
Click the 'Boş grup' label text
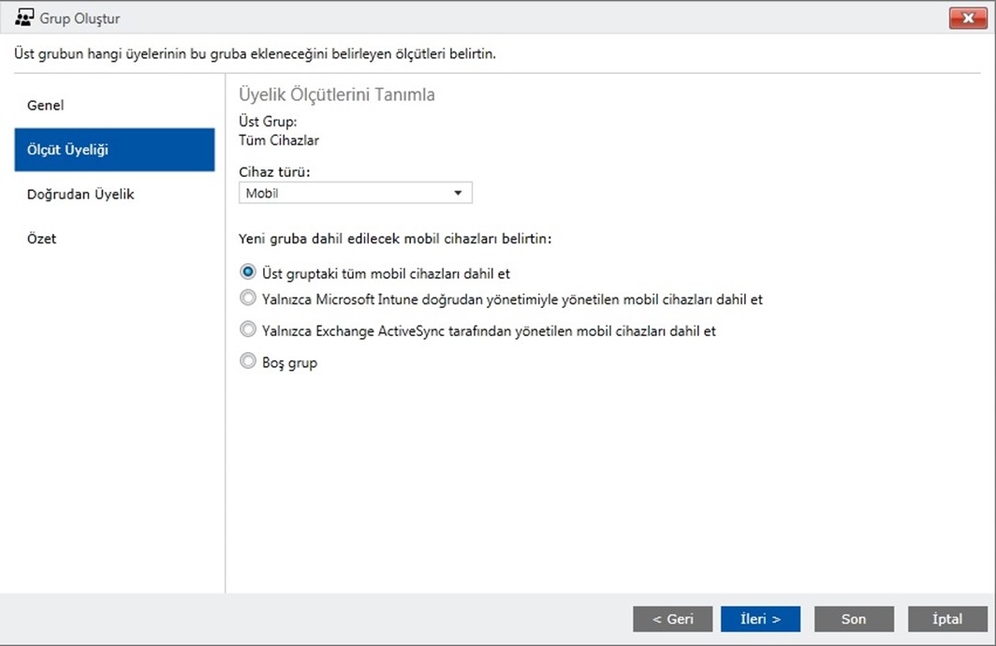[x=290, y=362]
